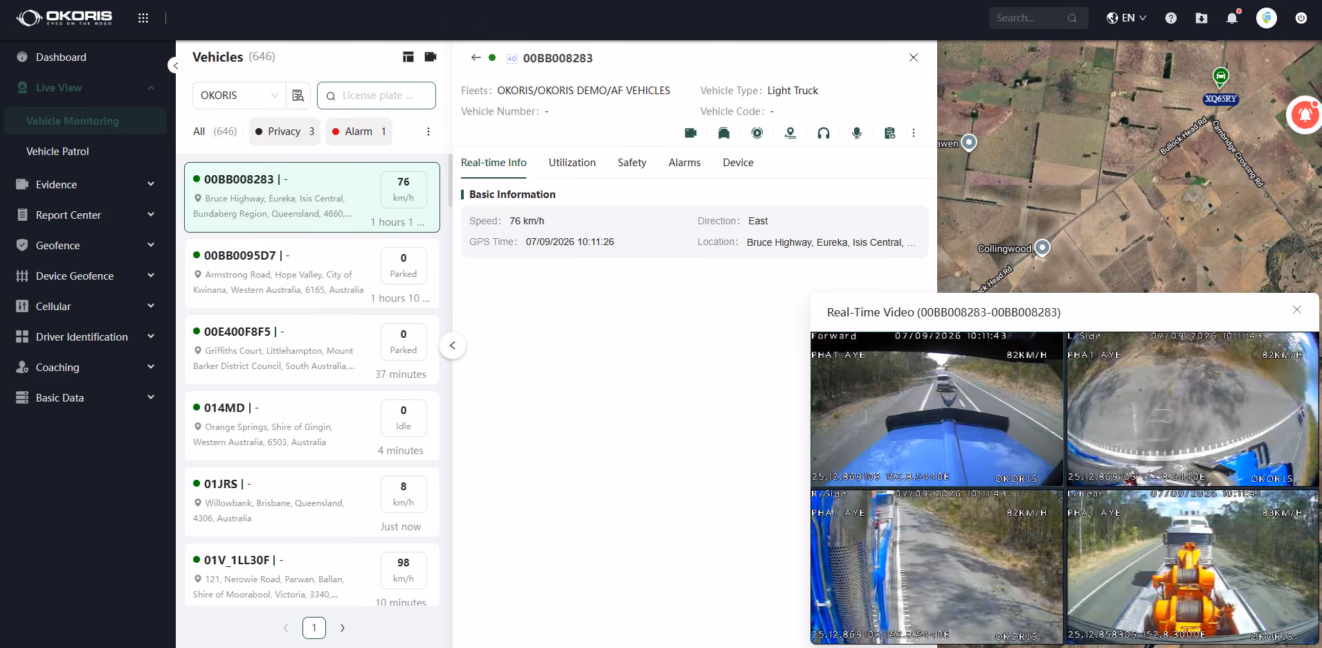Image resolution: width=1322 pixels, height=648 pixels.
Task: Expand the Evidence menu
Action: click(85, 184)
